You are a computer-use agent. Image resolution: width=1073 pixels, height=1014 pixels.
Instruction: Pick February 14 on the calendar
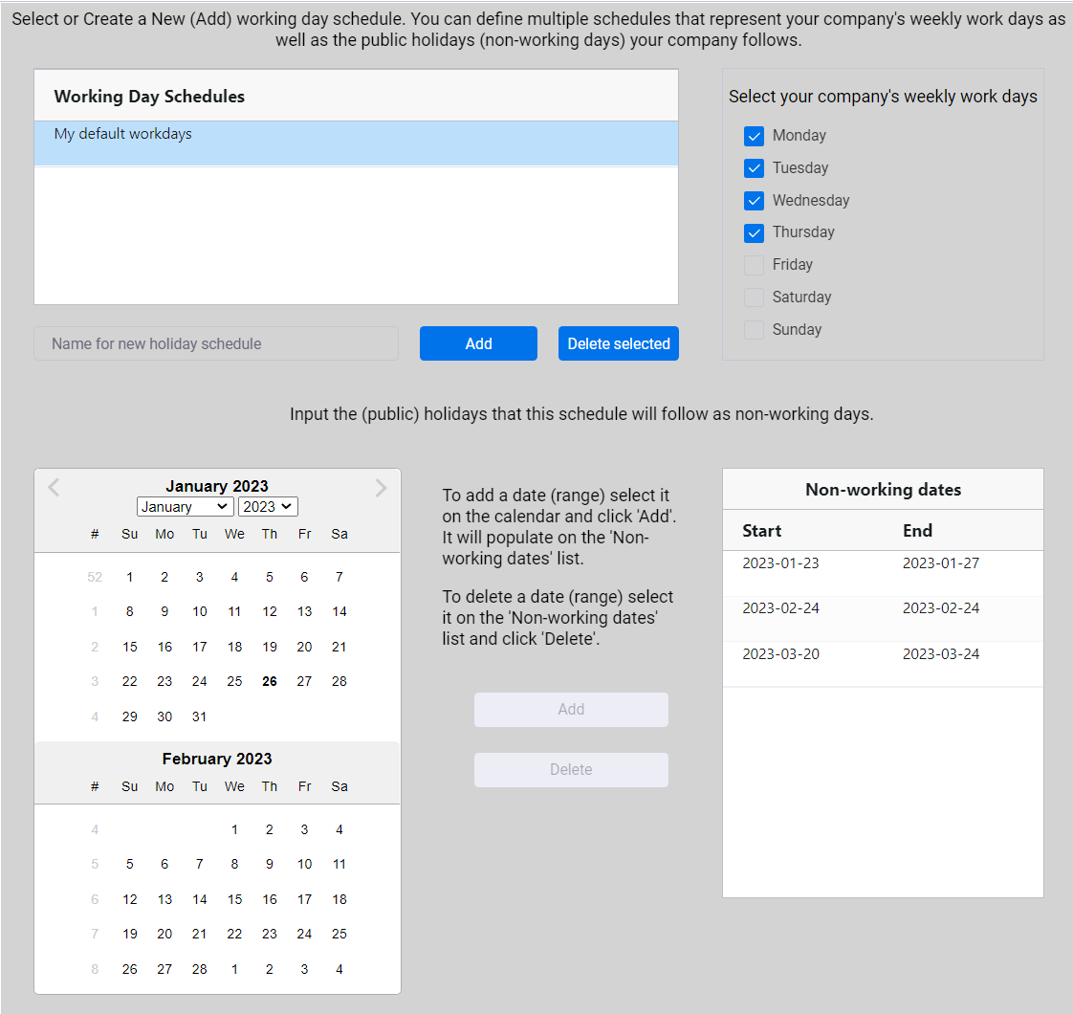point(199,899)
